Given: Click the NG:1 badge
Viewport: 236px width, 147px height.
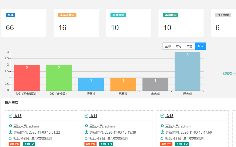Looking at the screenshot, I should coord(167,144).
